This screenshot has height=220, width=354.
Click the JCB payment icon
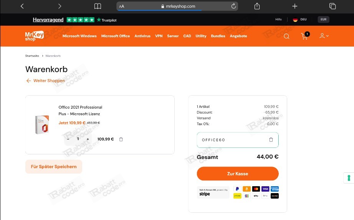(246, 196)
